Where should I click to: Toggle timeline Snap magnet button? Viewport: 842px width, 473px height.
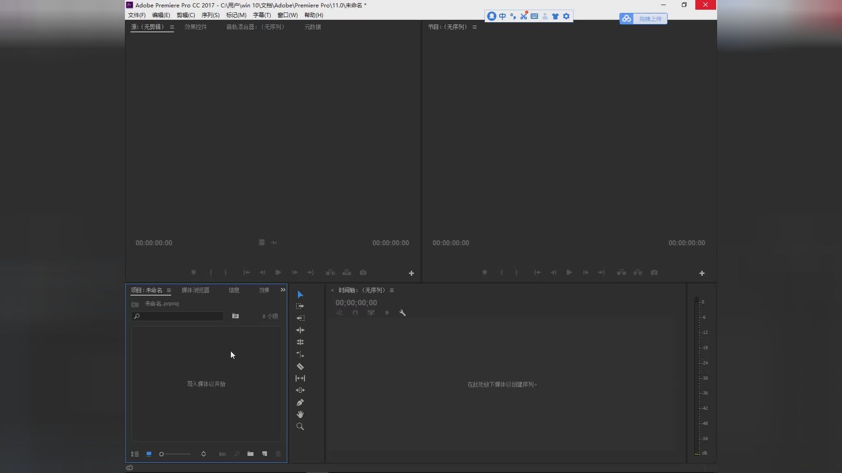point(355,313)
